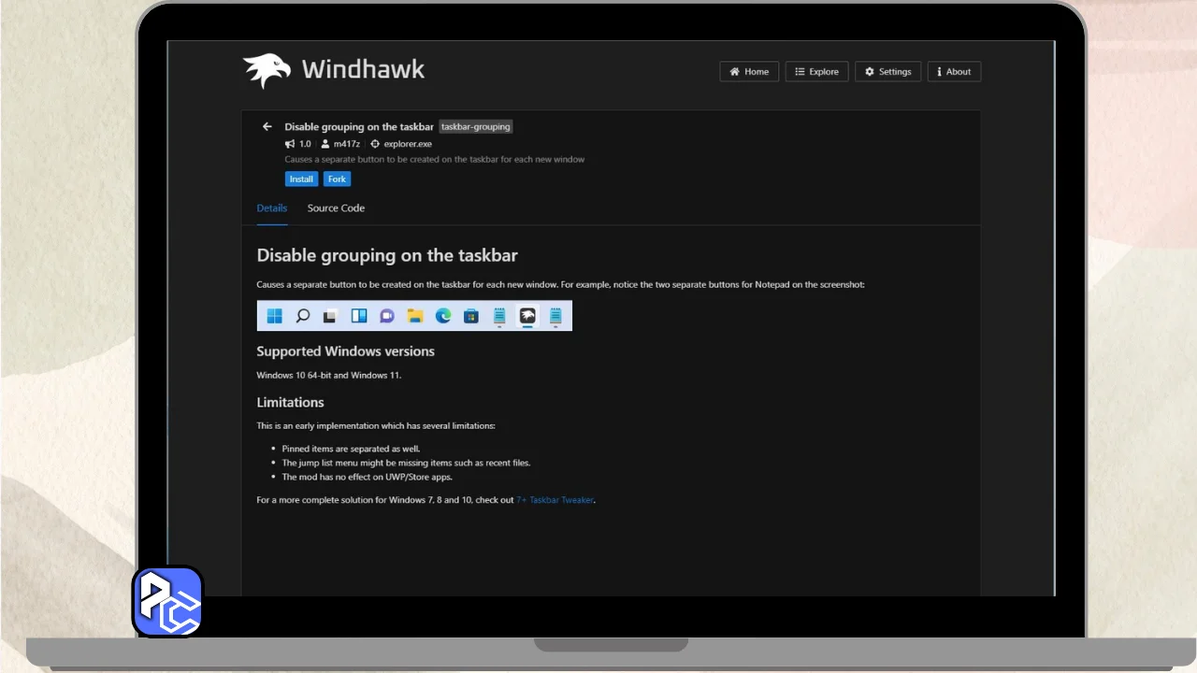Screen dimensions: 1197x673
Task: Click the Windhawk eagle logo
Action: [267, 70]
